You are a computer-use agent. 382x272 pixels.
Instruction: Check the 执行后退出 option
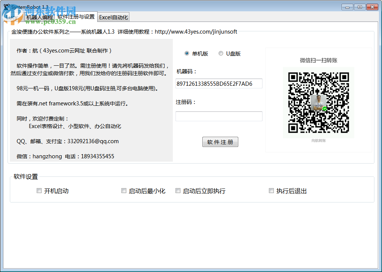point(271,191)
